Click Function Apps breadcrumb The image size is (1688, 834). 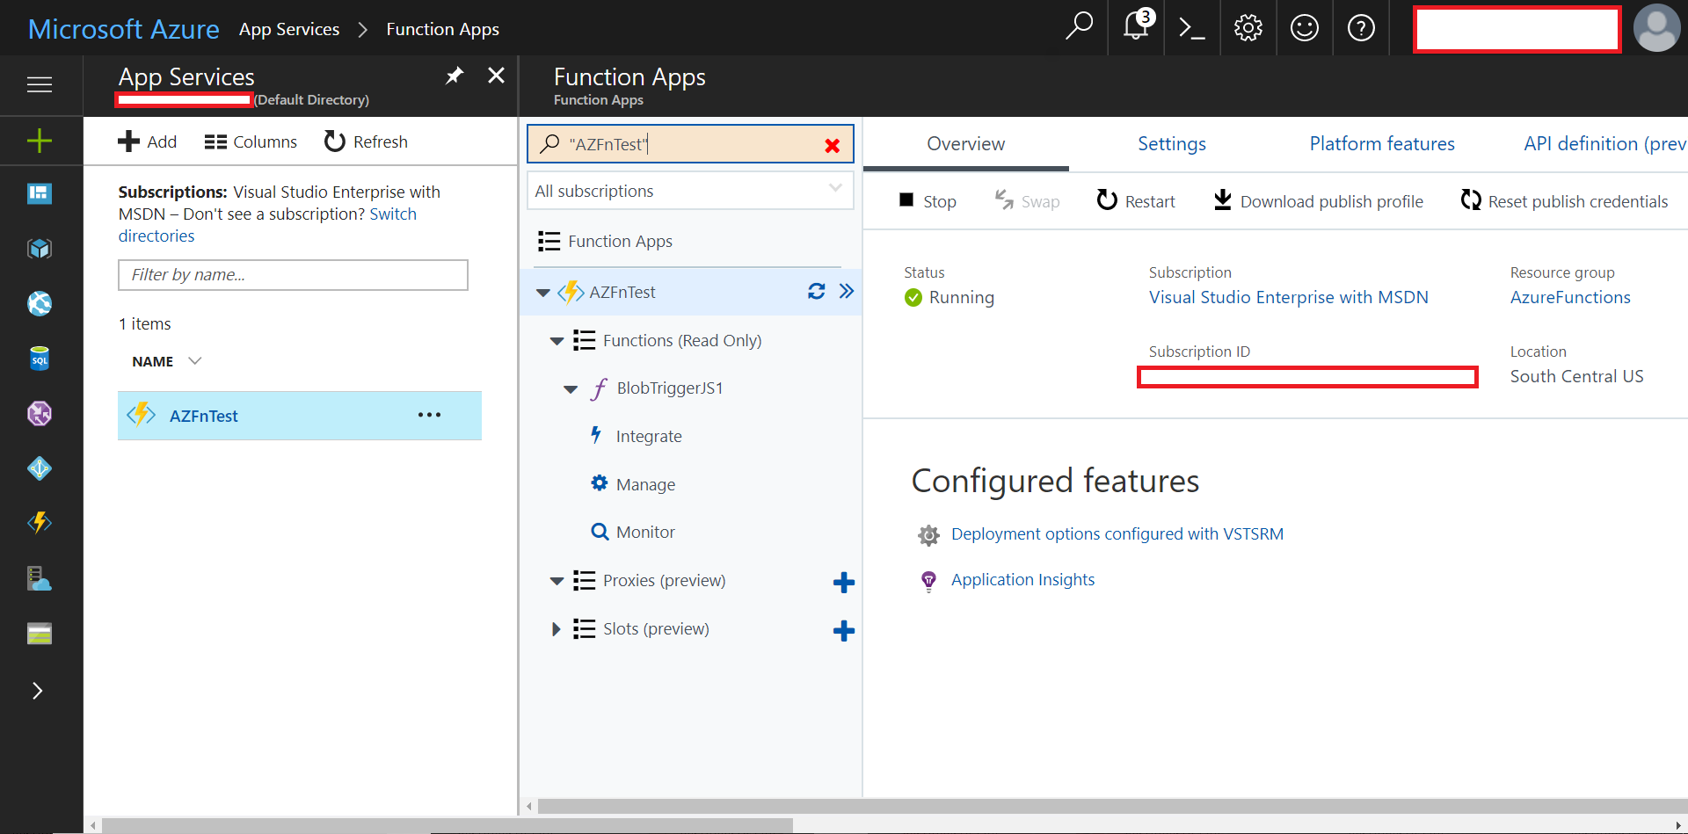[x=443, y=29]
